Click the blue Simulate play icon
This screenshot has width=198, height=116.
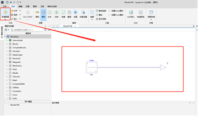click(75, 12)
